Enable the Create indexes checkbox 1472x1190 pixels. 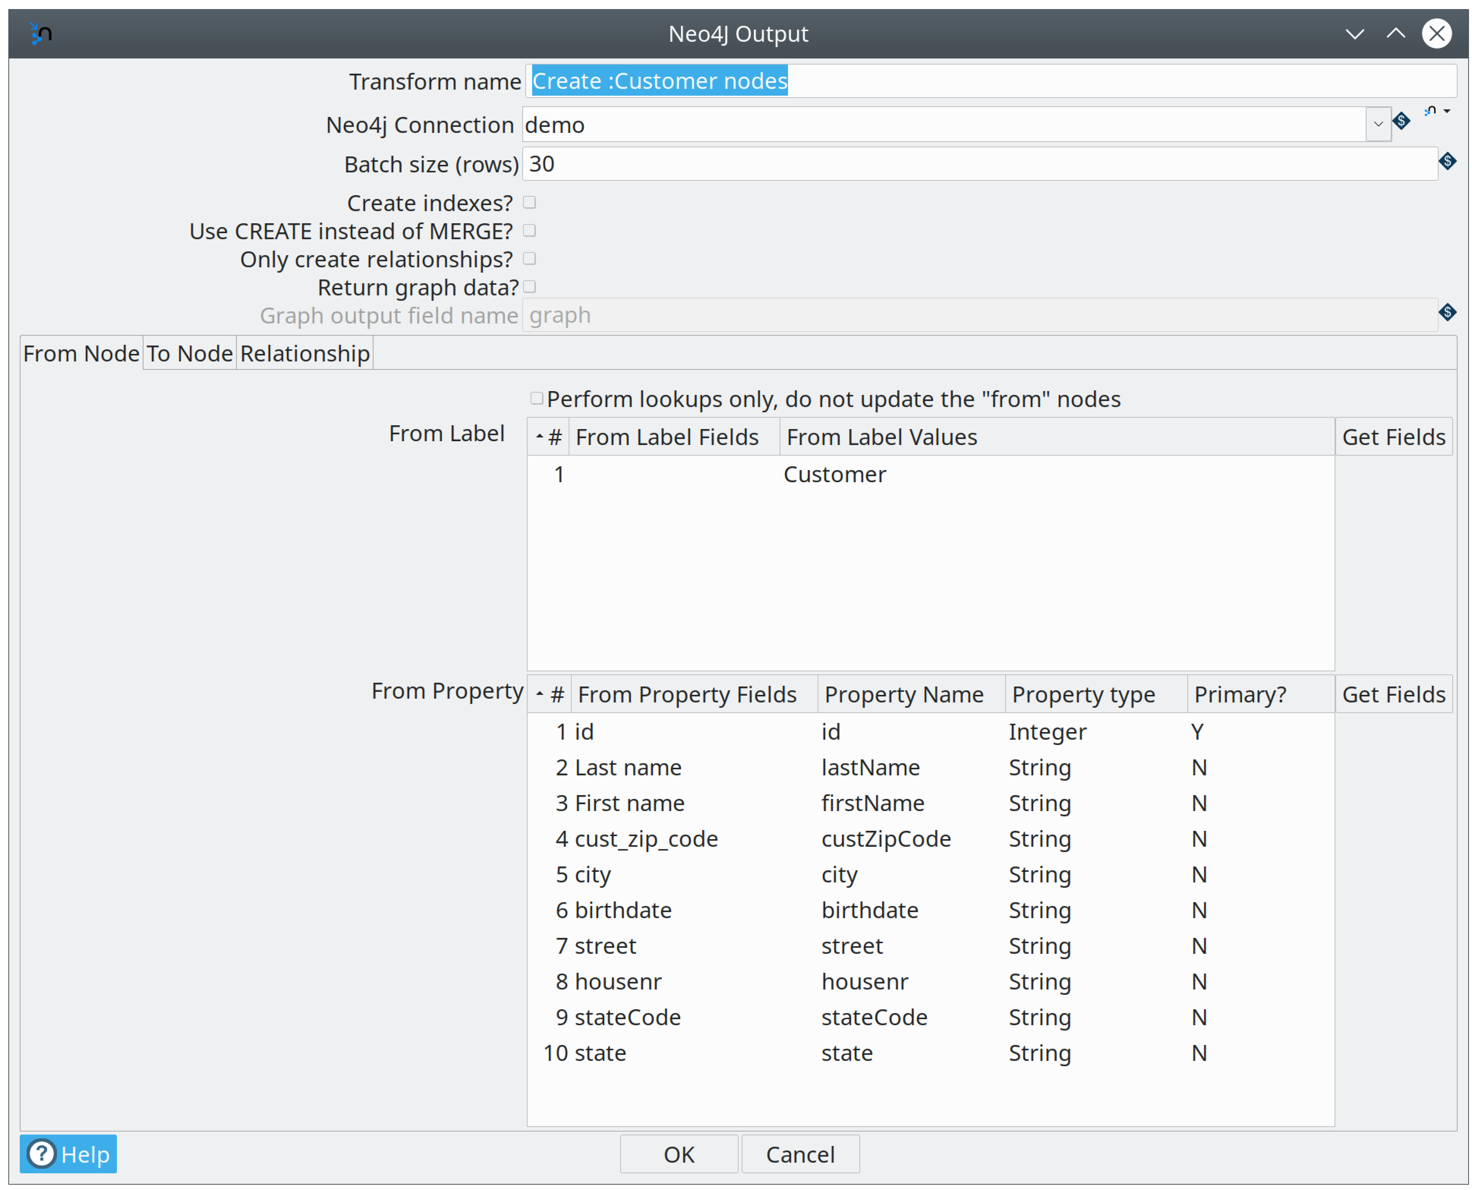[x=529, y=202]
